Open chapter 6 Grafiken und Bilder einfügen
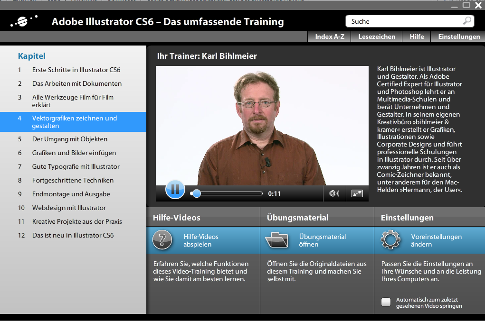485x321 pixels. 73,153
